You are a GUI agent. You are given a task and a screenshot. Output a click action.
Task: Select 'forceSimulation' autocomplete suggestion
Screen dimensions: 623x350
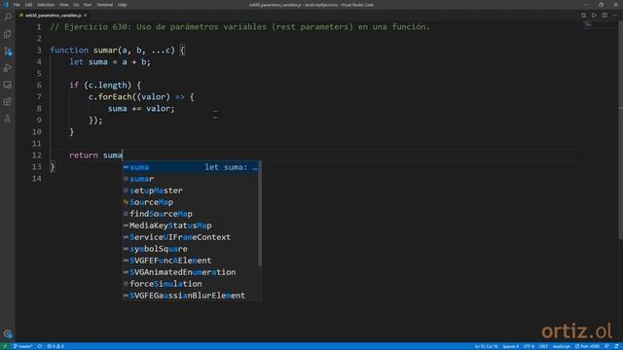(x=191, y=284)
